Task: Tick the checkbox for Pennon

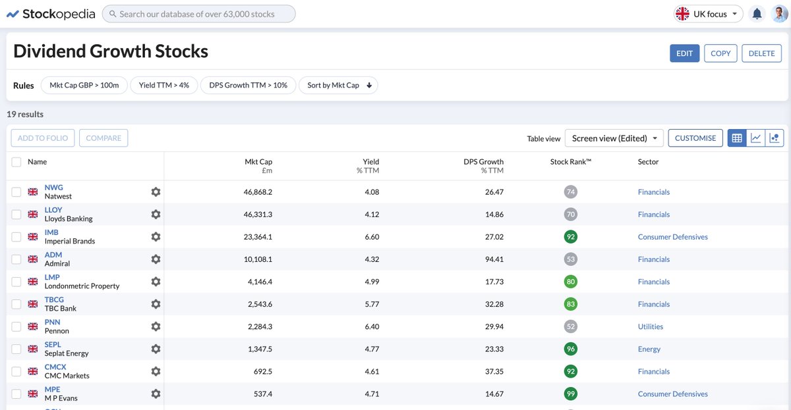Action: pos(16,326)
